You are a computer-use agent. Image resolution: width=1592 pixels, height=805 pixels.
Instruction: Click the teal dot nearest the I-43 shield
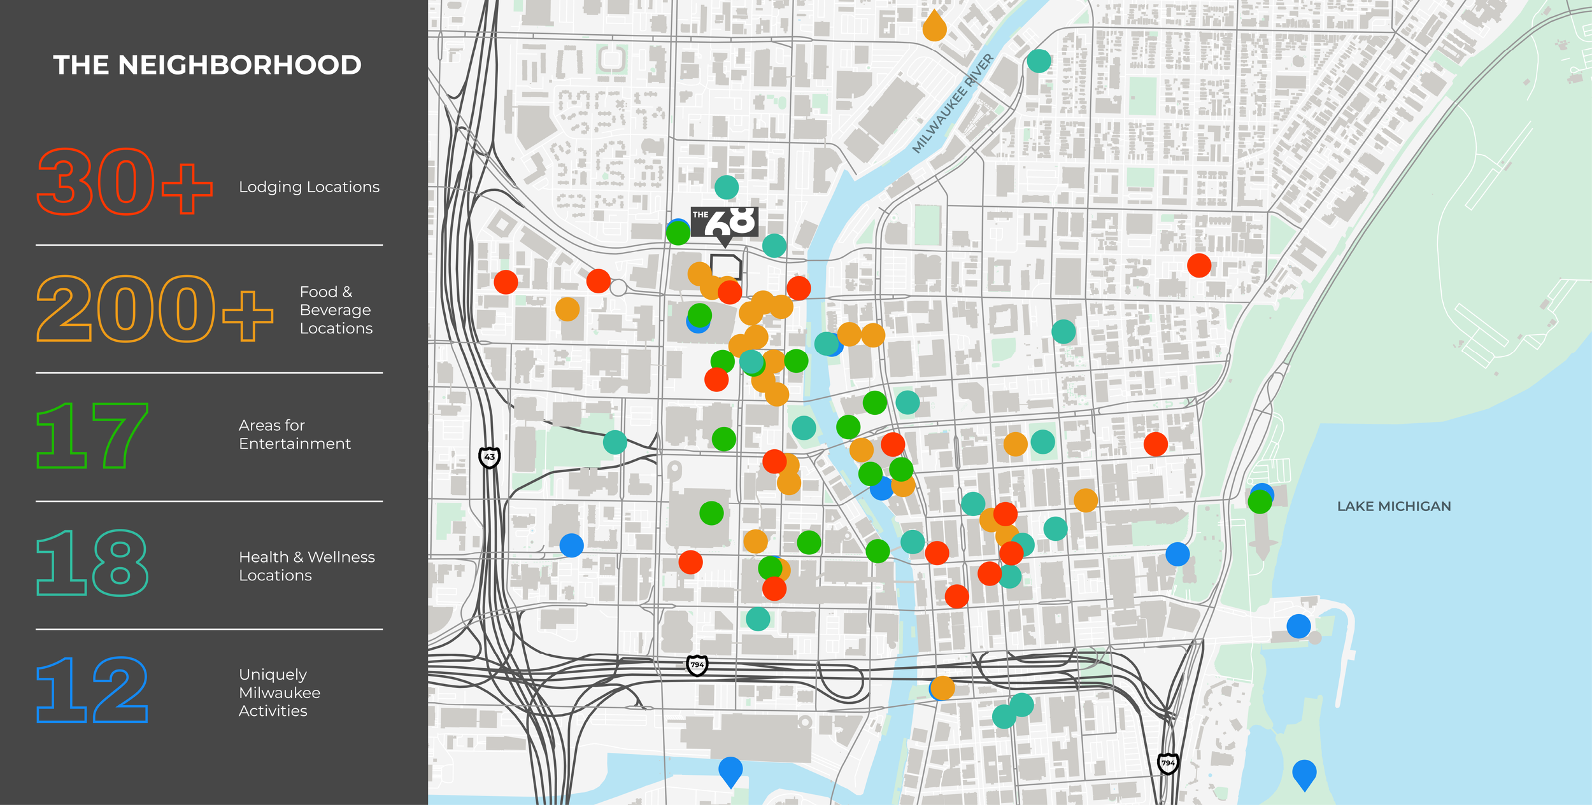click(x=615, y=442)
